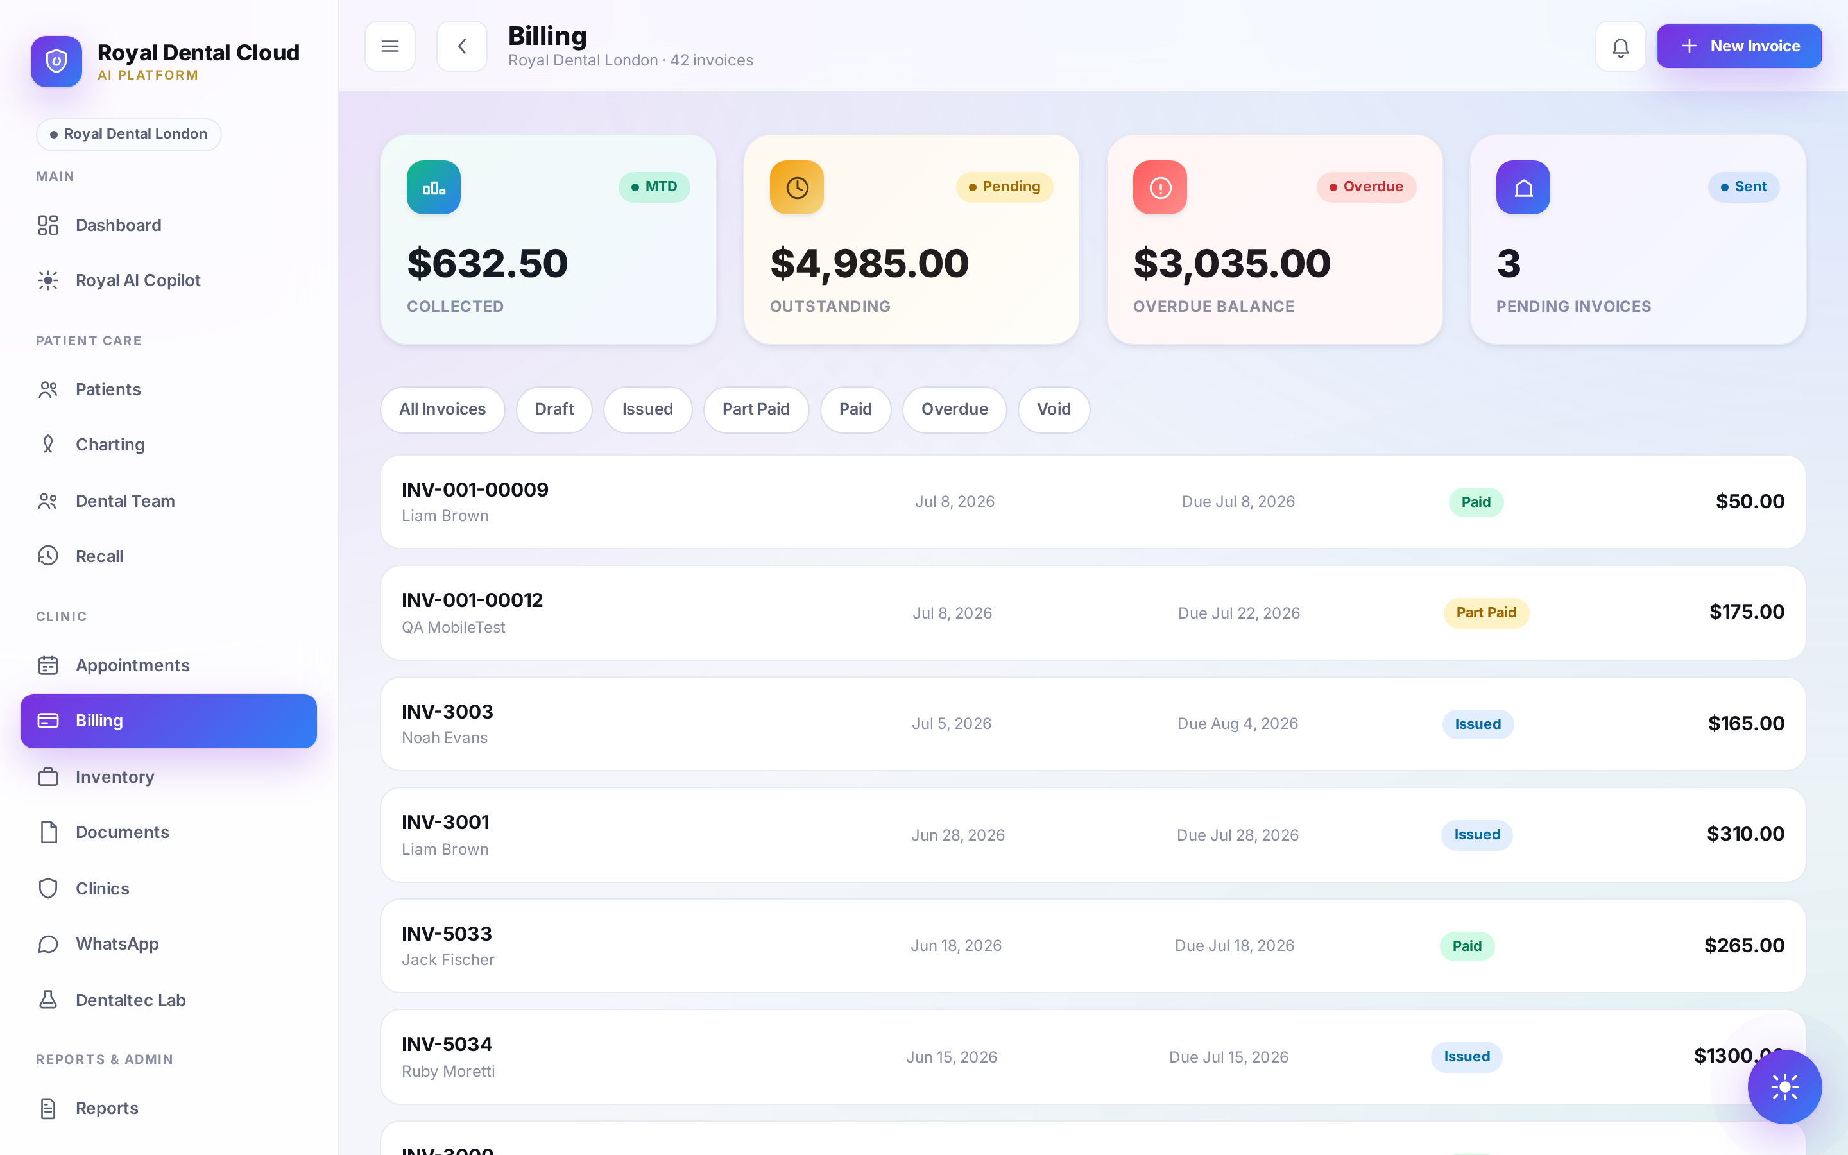Click the Documents file icon
The width and height of the screenshot is (1848, 1155).
click(x=48, y=832)
